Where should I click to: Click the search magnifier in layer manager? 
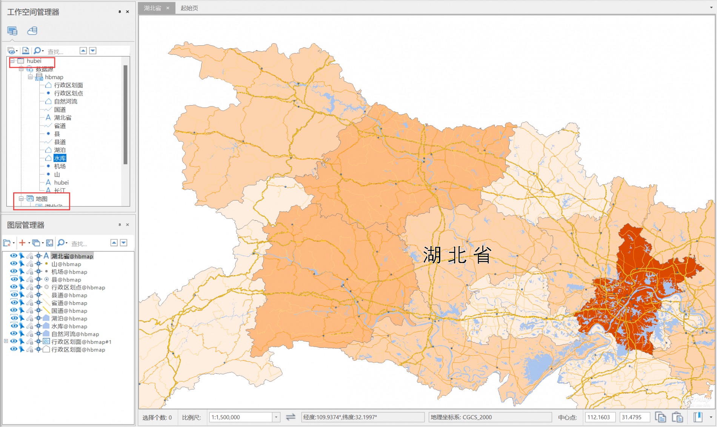61,243
